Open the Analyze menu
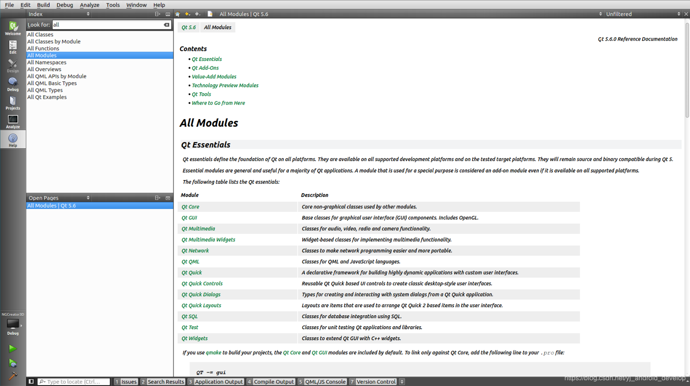Screen dimensions: 690x386 click(89, 5)
